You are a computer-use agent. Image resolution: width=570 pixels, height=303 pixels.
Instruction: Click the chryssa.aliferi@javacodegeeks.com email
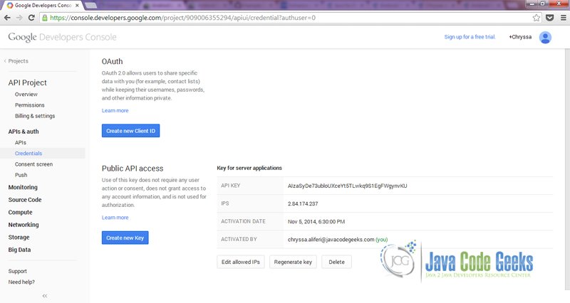331,240
